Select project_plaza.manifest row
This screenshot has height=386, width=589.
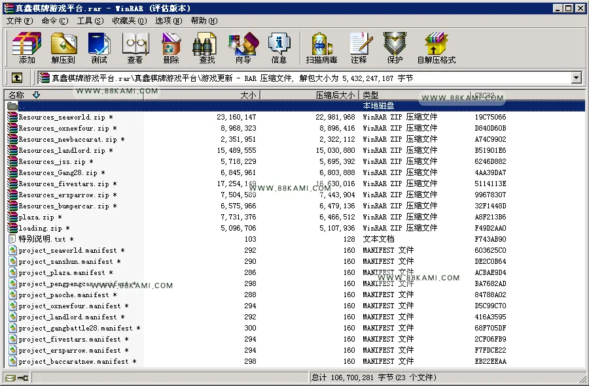point(295,272)
